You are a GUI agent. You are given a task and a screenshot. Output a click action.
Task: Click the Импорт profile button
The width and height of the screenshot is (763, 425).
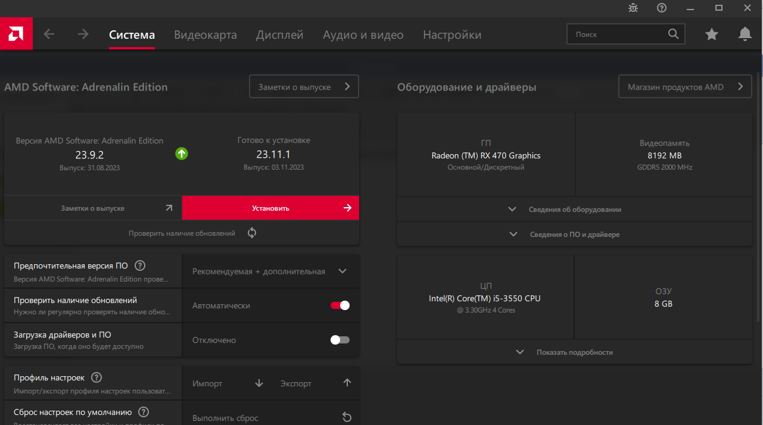coord(228,383)
